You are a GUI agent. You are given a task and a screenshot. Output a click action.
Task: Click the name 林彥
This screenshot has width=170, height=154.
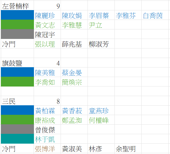pyautogui.click(x=95, y=149)
